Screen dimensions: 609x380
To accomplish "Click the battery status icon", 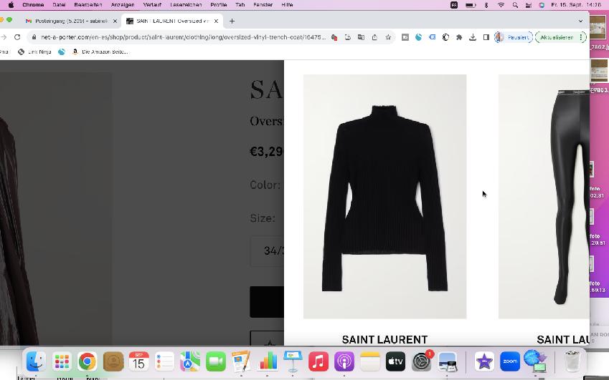I will click(x=471, y=4).
